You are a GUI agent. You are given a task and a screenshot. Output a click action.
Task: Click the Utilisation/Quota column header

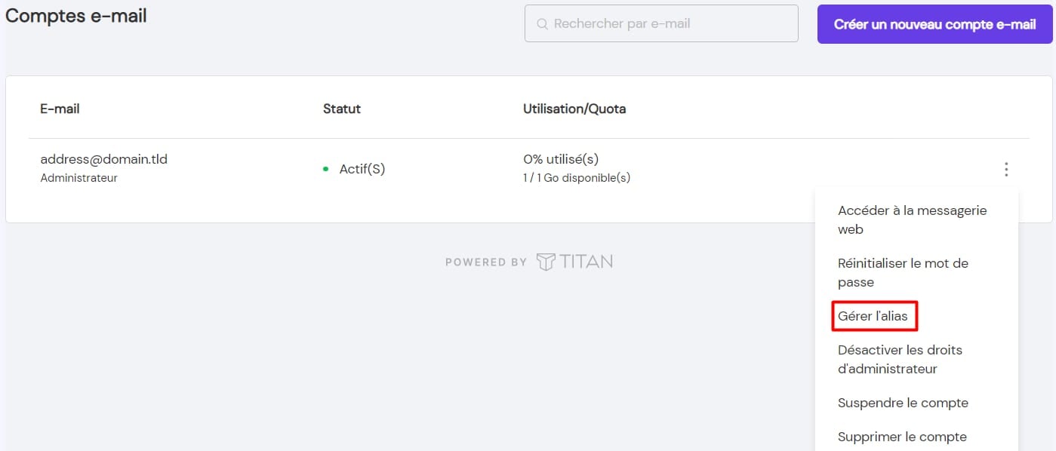coord(574,109)
